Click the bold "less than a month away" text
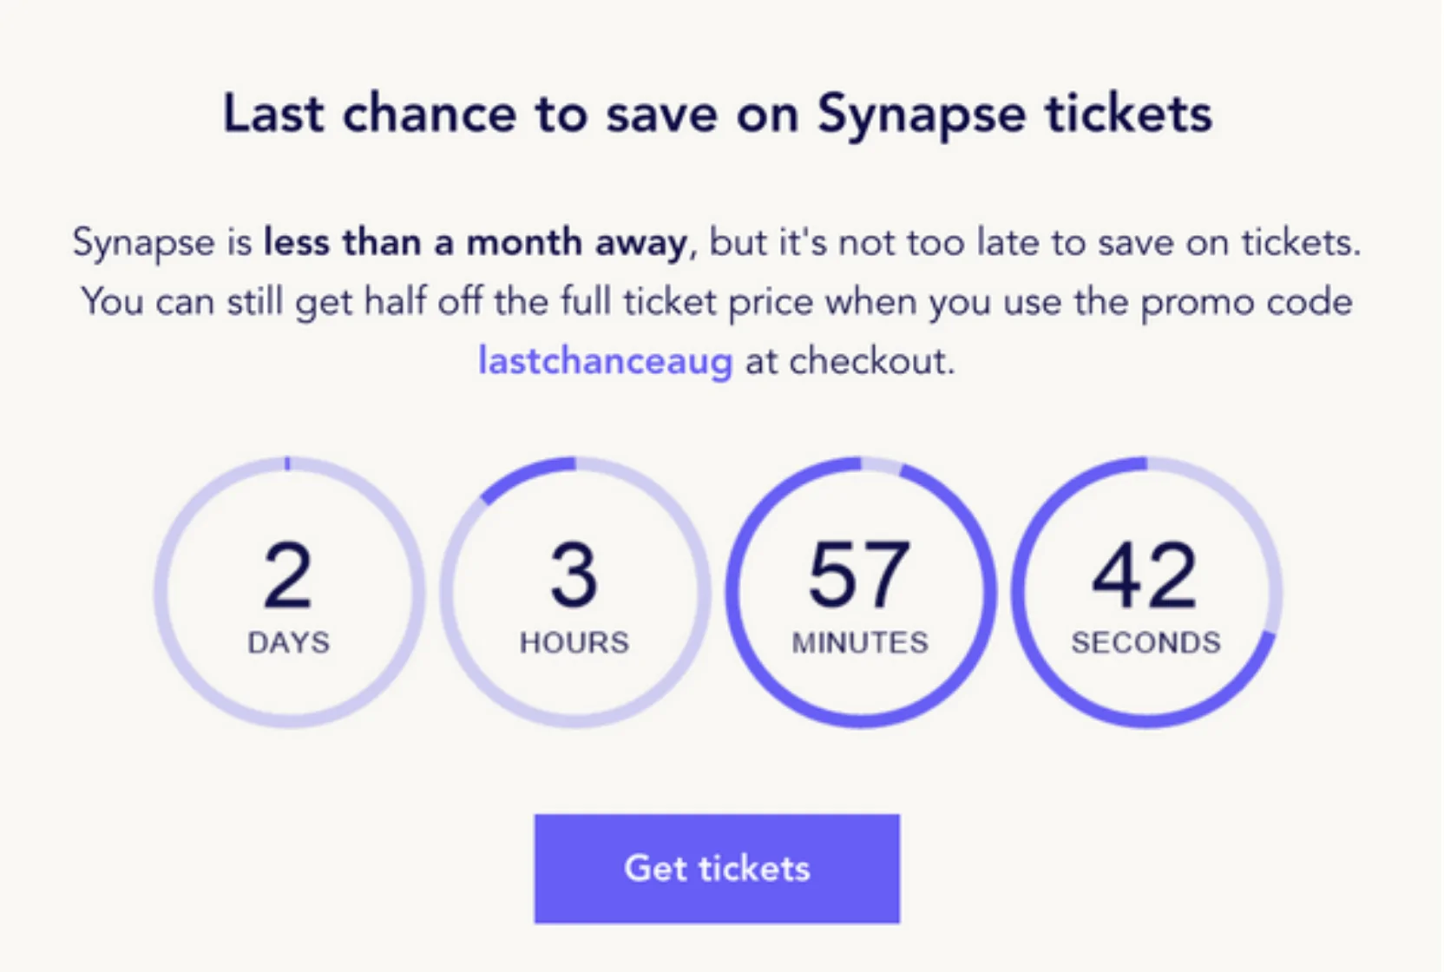Screen dimensions: 1444x972 coord(476,242)
